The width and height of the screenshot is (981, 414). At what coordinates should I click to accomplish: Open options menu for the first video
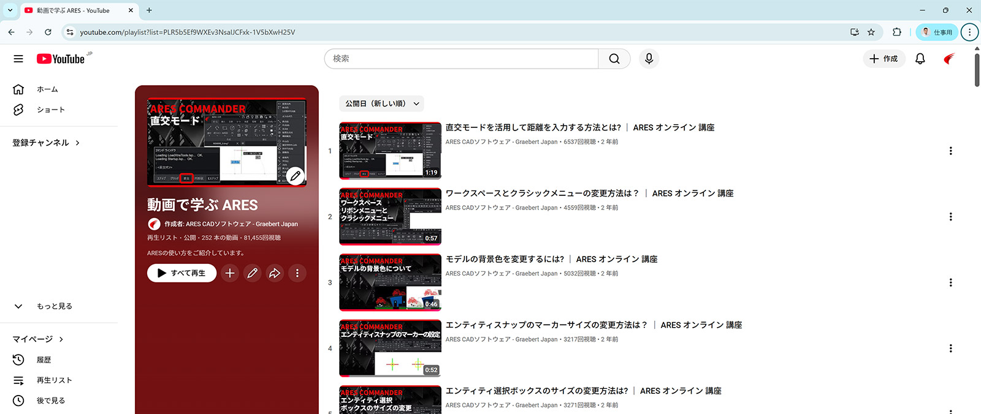click(950, 151)
